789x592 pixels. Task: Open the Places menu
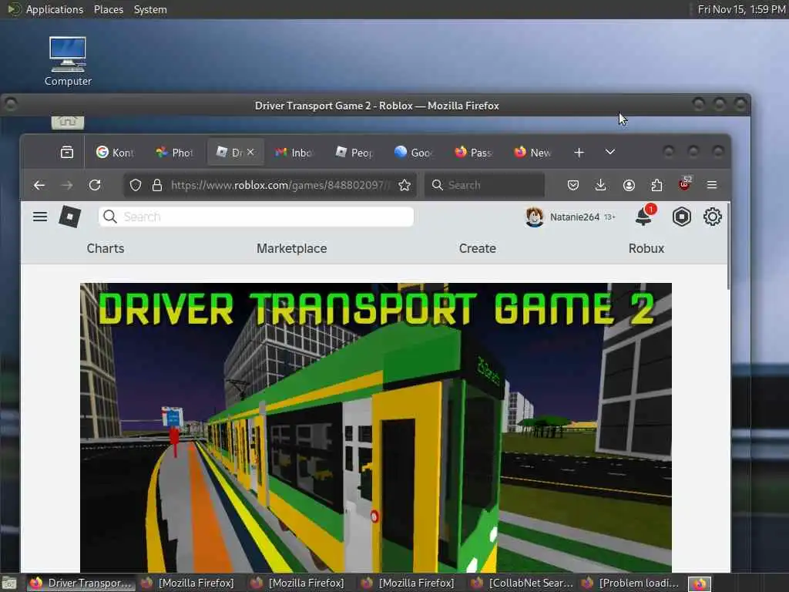[x=109, y=9]
